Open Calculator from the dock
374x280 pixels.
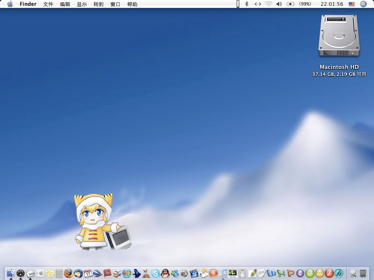[59, 273]
